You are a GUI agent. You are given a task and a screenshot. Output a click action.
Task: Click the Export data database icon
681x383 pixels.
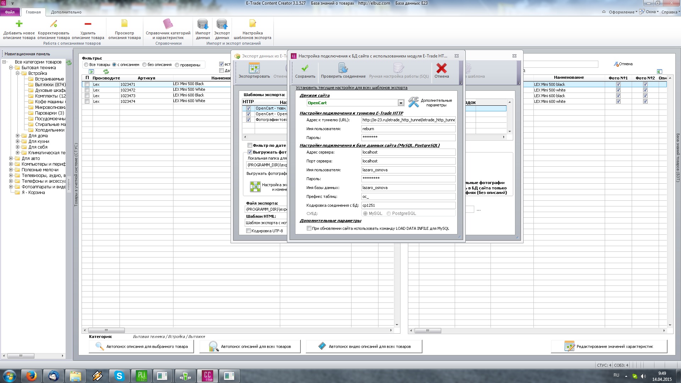[222, 24]
